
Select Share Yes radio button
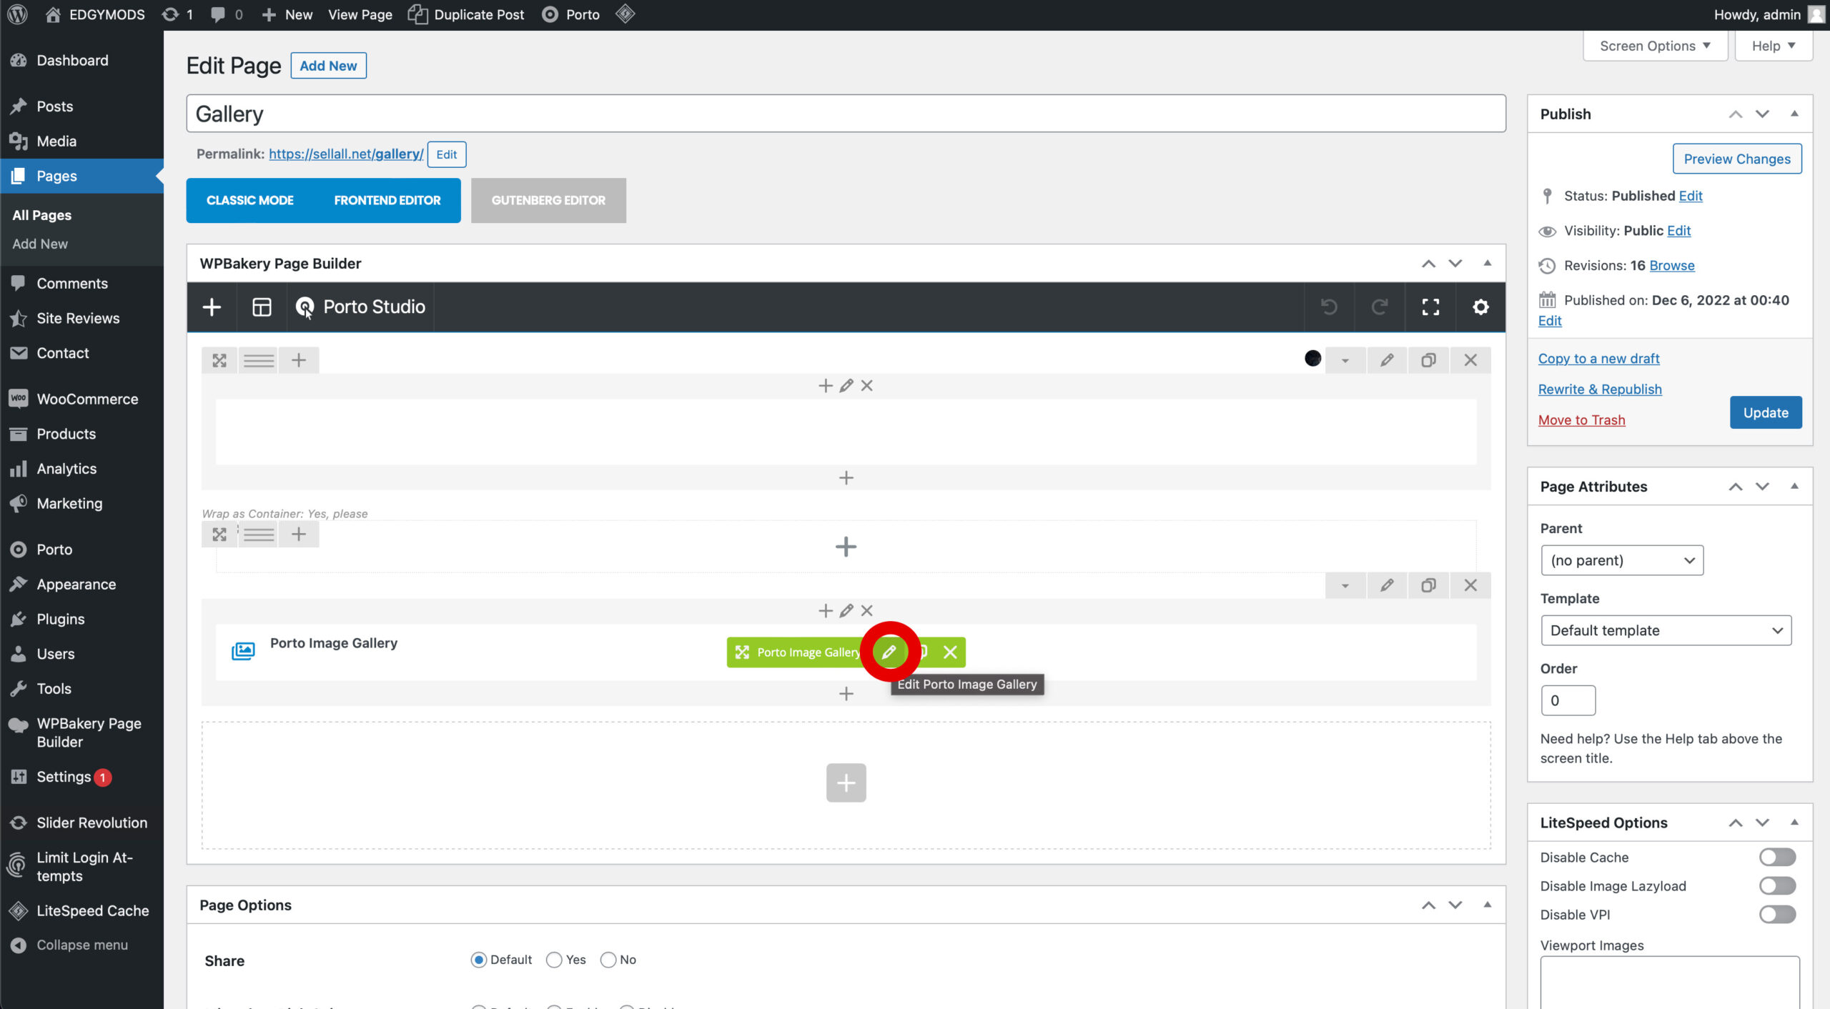[x=554, y=960]
